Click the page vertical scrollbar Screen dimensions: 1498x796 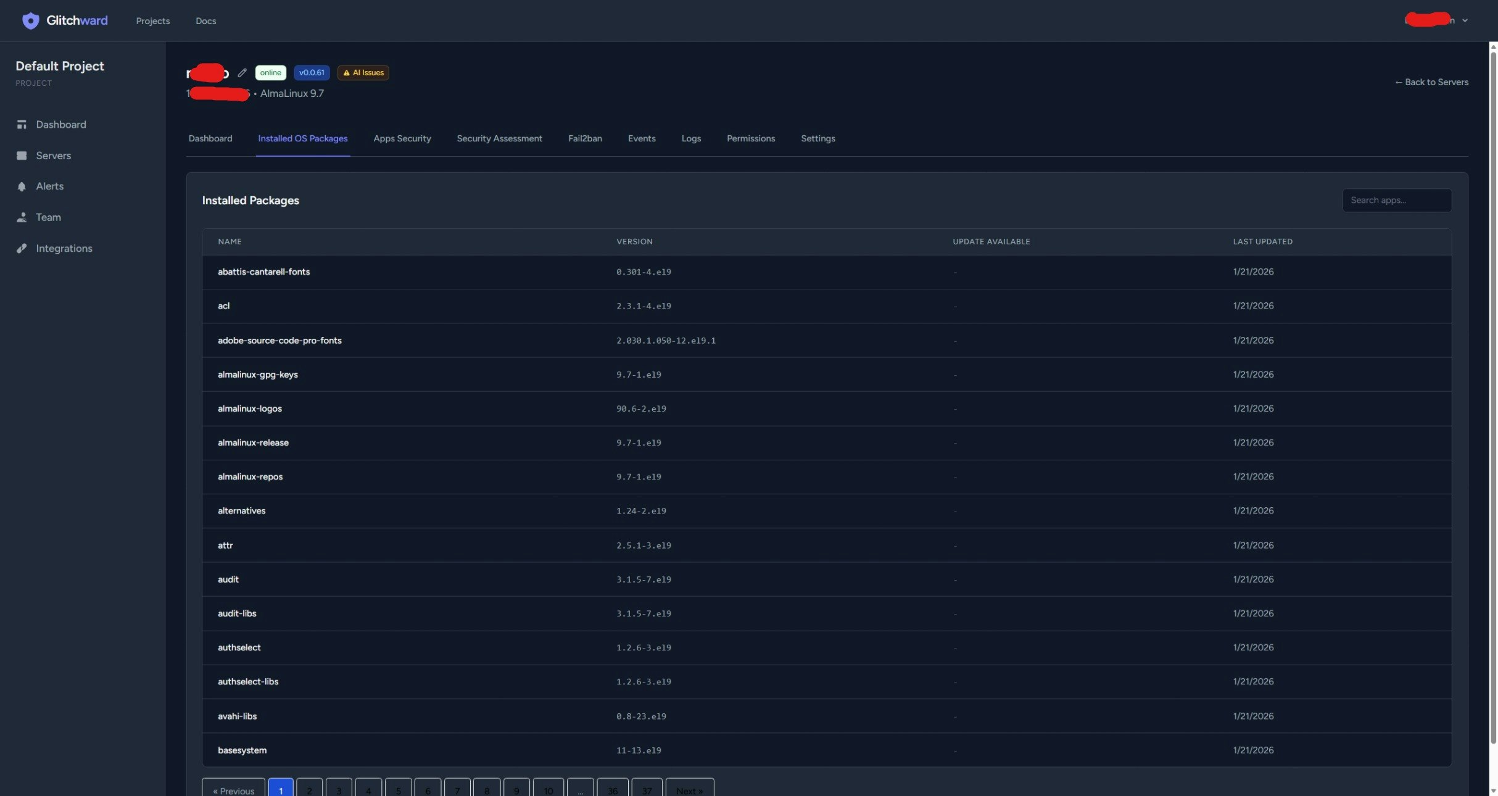[x=1493, y=395]
